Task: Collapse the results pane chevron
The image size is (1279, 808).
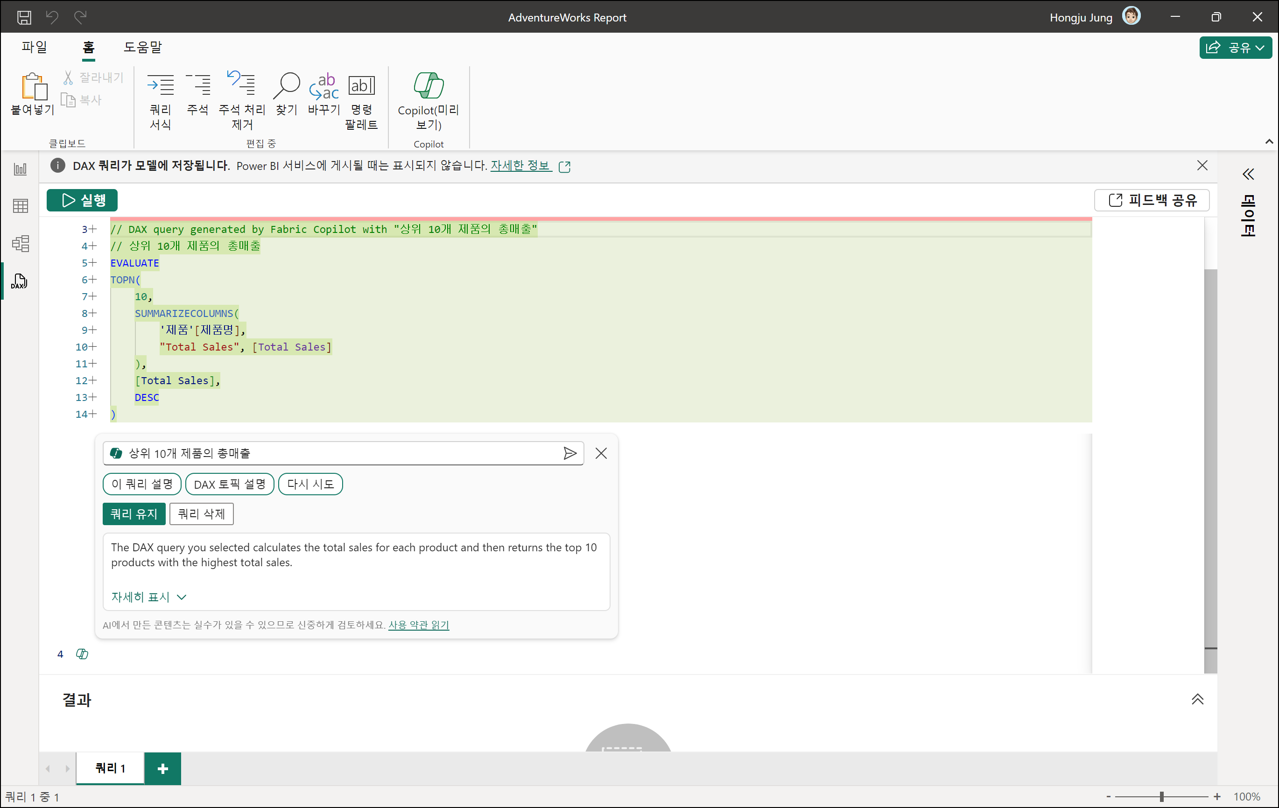Action: (1197, 700)
